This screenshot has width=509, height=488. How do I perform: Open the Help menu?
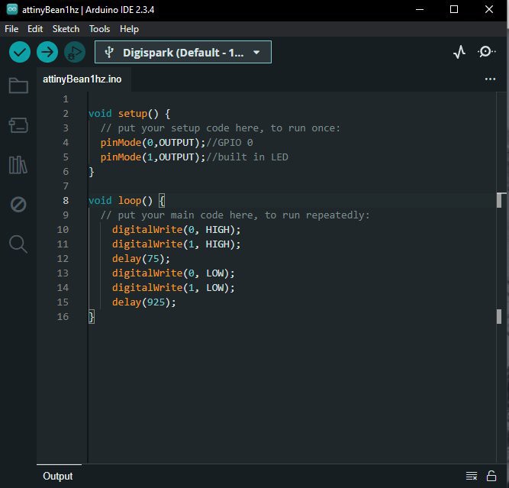[129, 29]
